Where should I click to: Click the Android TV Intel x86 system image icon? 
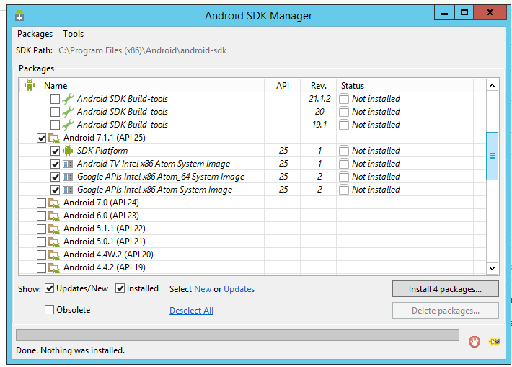[68, 164]
